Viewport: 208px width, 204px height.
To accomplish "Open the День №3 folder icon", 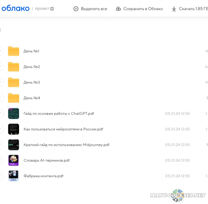I will tap(14, 82).
